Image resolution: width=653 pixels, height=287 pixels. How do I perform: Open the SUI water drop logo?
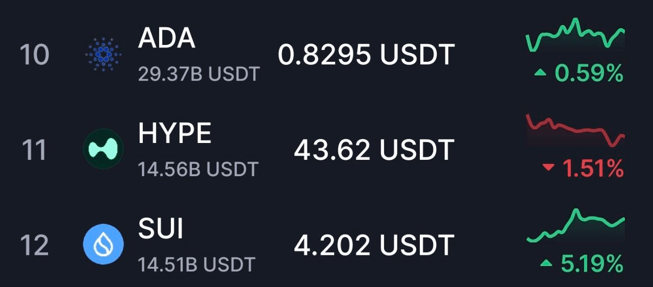click(x=104, y=244)
